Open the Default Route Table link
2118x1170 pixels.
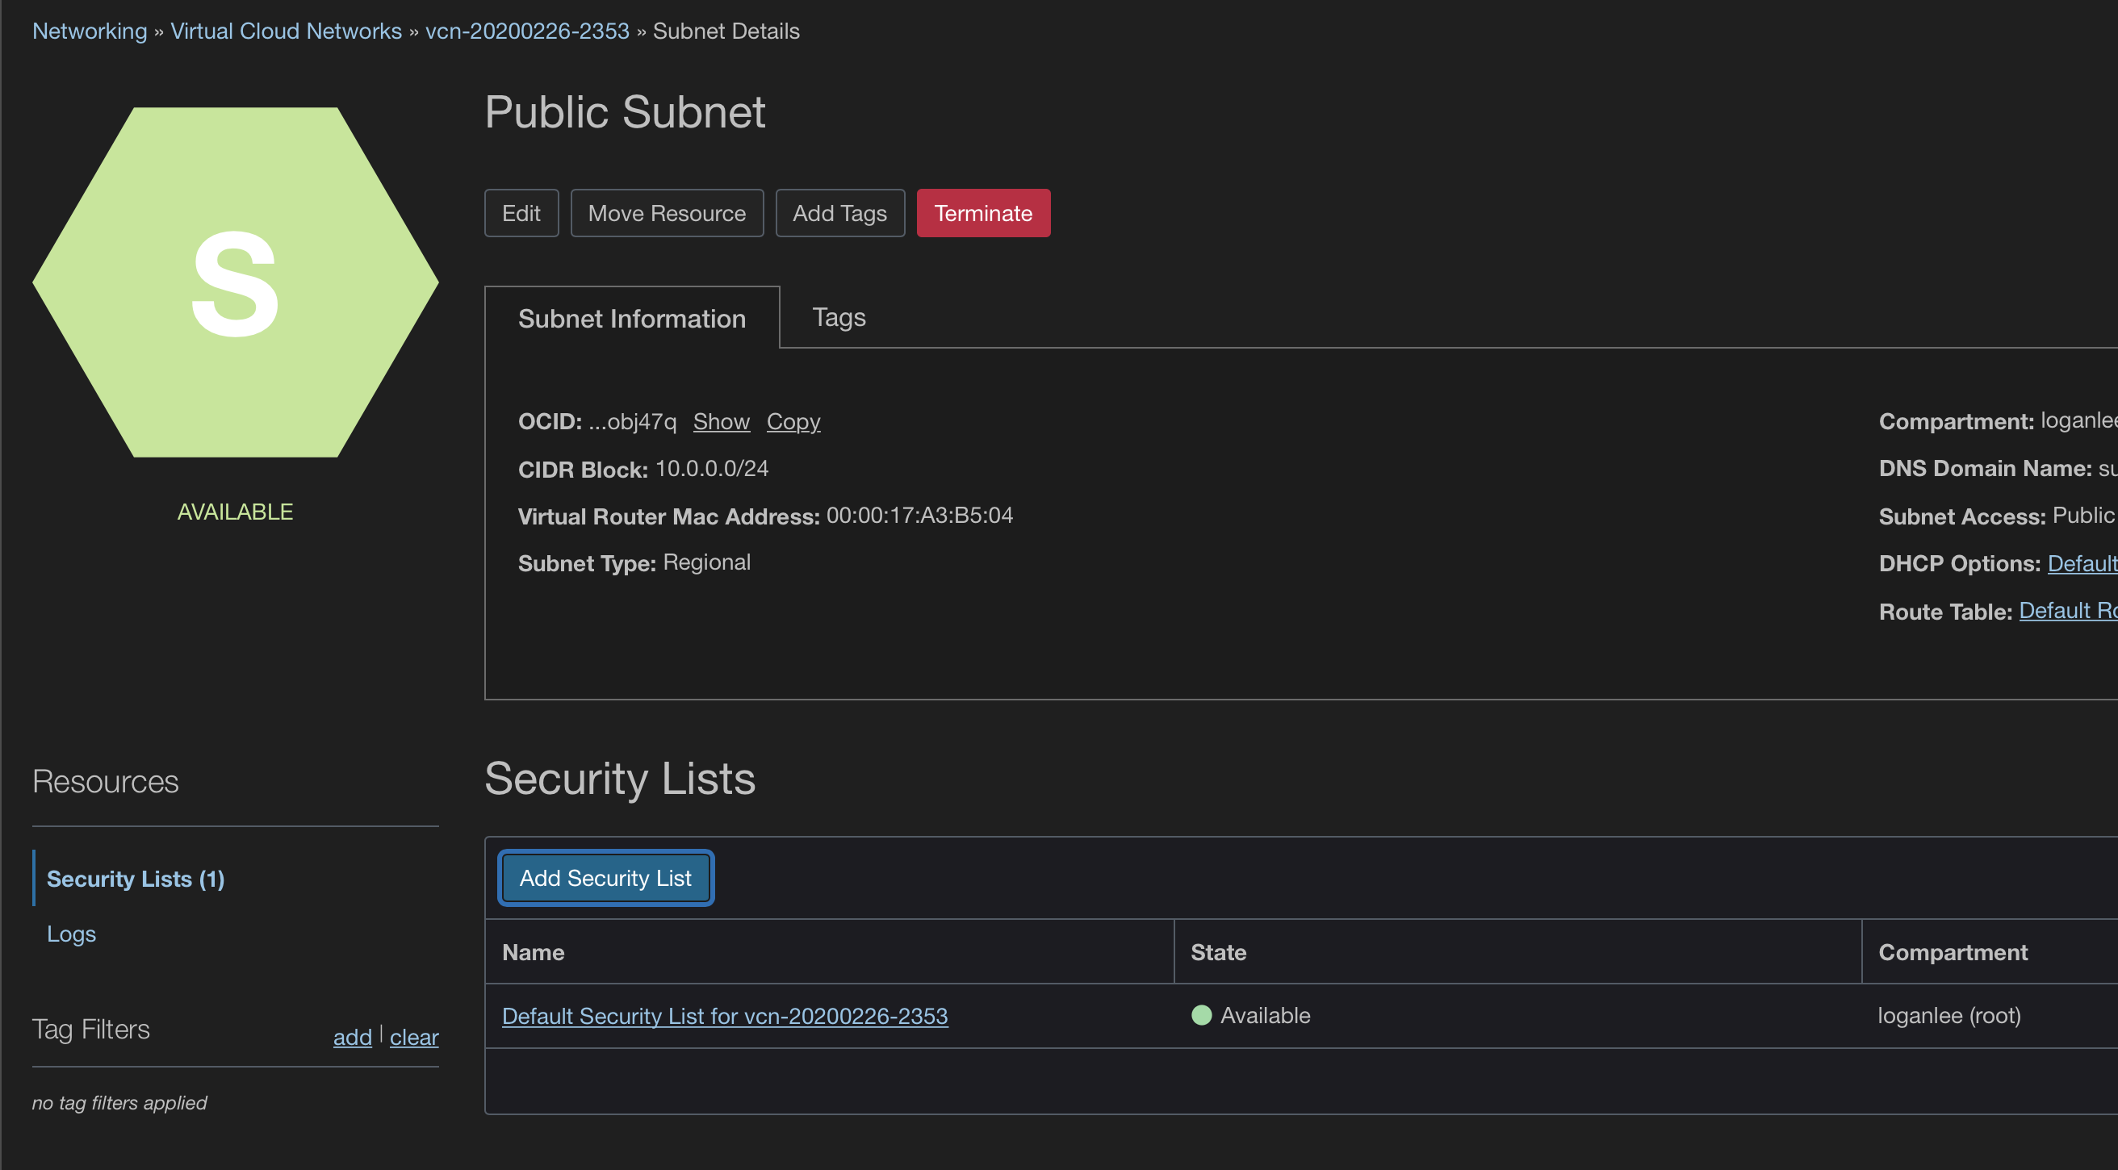[2066, 611]
